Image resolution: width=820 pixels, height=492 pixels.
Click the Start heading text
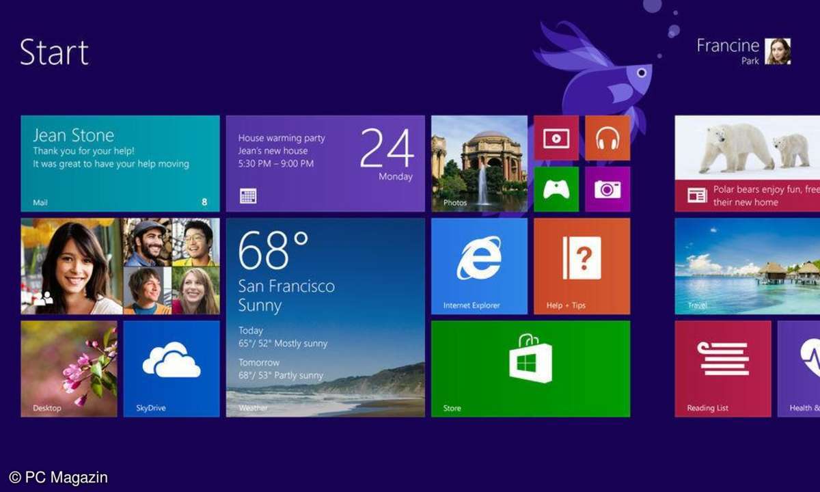pyautogui.click(x=55, y=52)
